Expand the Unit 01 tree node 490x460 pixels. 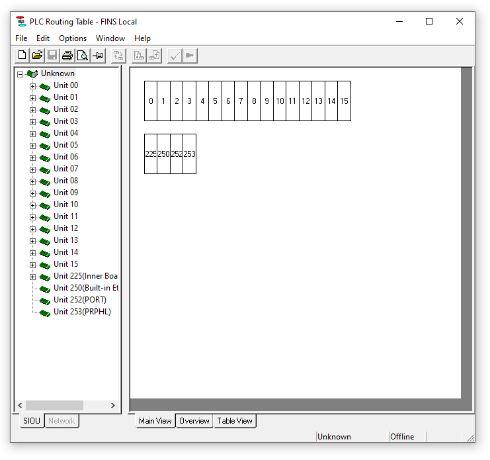pyautogui.click(x=32, y=98)
